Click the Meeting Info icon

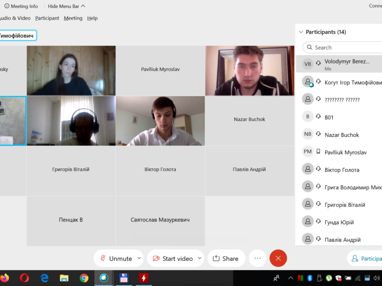click(7, 6)
